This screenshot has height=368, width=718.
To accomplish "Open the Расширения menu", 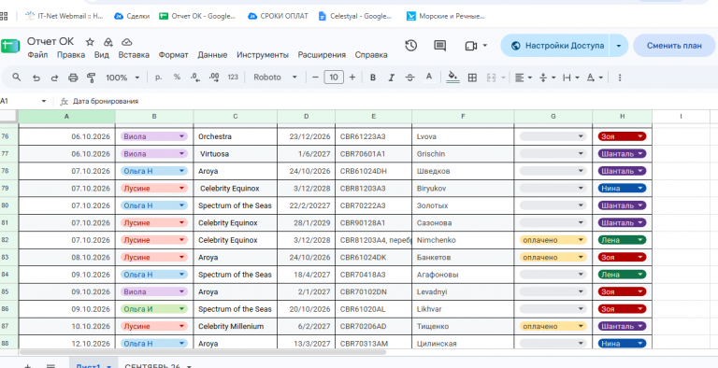I will [322, 55].
